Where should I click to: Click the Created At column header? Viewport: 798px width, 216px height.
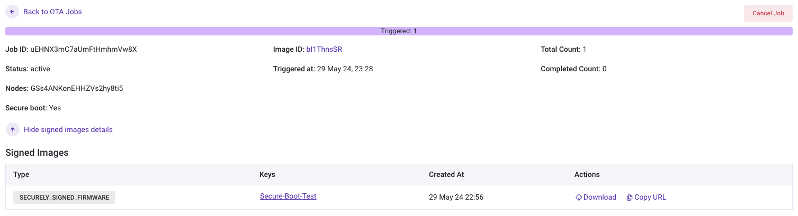pos(446,174)
